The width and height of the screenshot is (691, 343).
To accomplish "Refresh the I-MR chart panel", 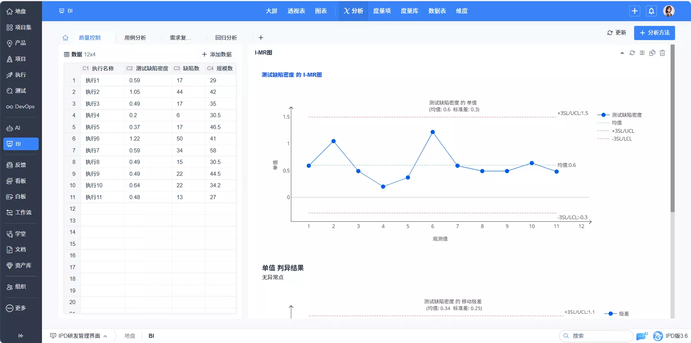I will (x=632, y=53).
